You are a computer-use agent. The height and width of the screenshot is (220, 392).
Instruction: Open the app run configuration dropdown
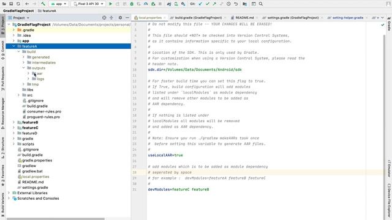coord(59,4)
